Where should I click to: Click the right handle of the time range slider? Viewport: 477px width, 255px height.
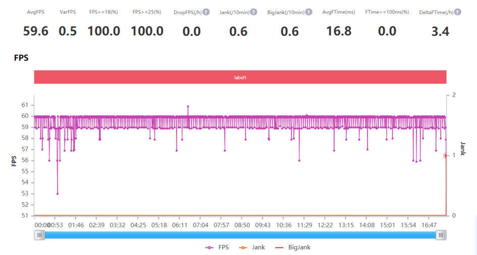[442, 235]
